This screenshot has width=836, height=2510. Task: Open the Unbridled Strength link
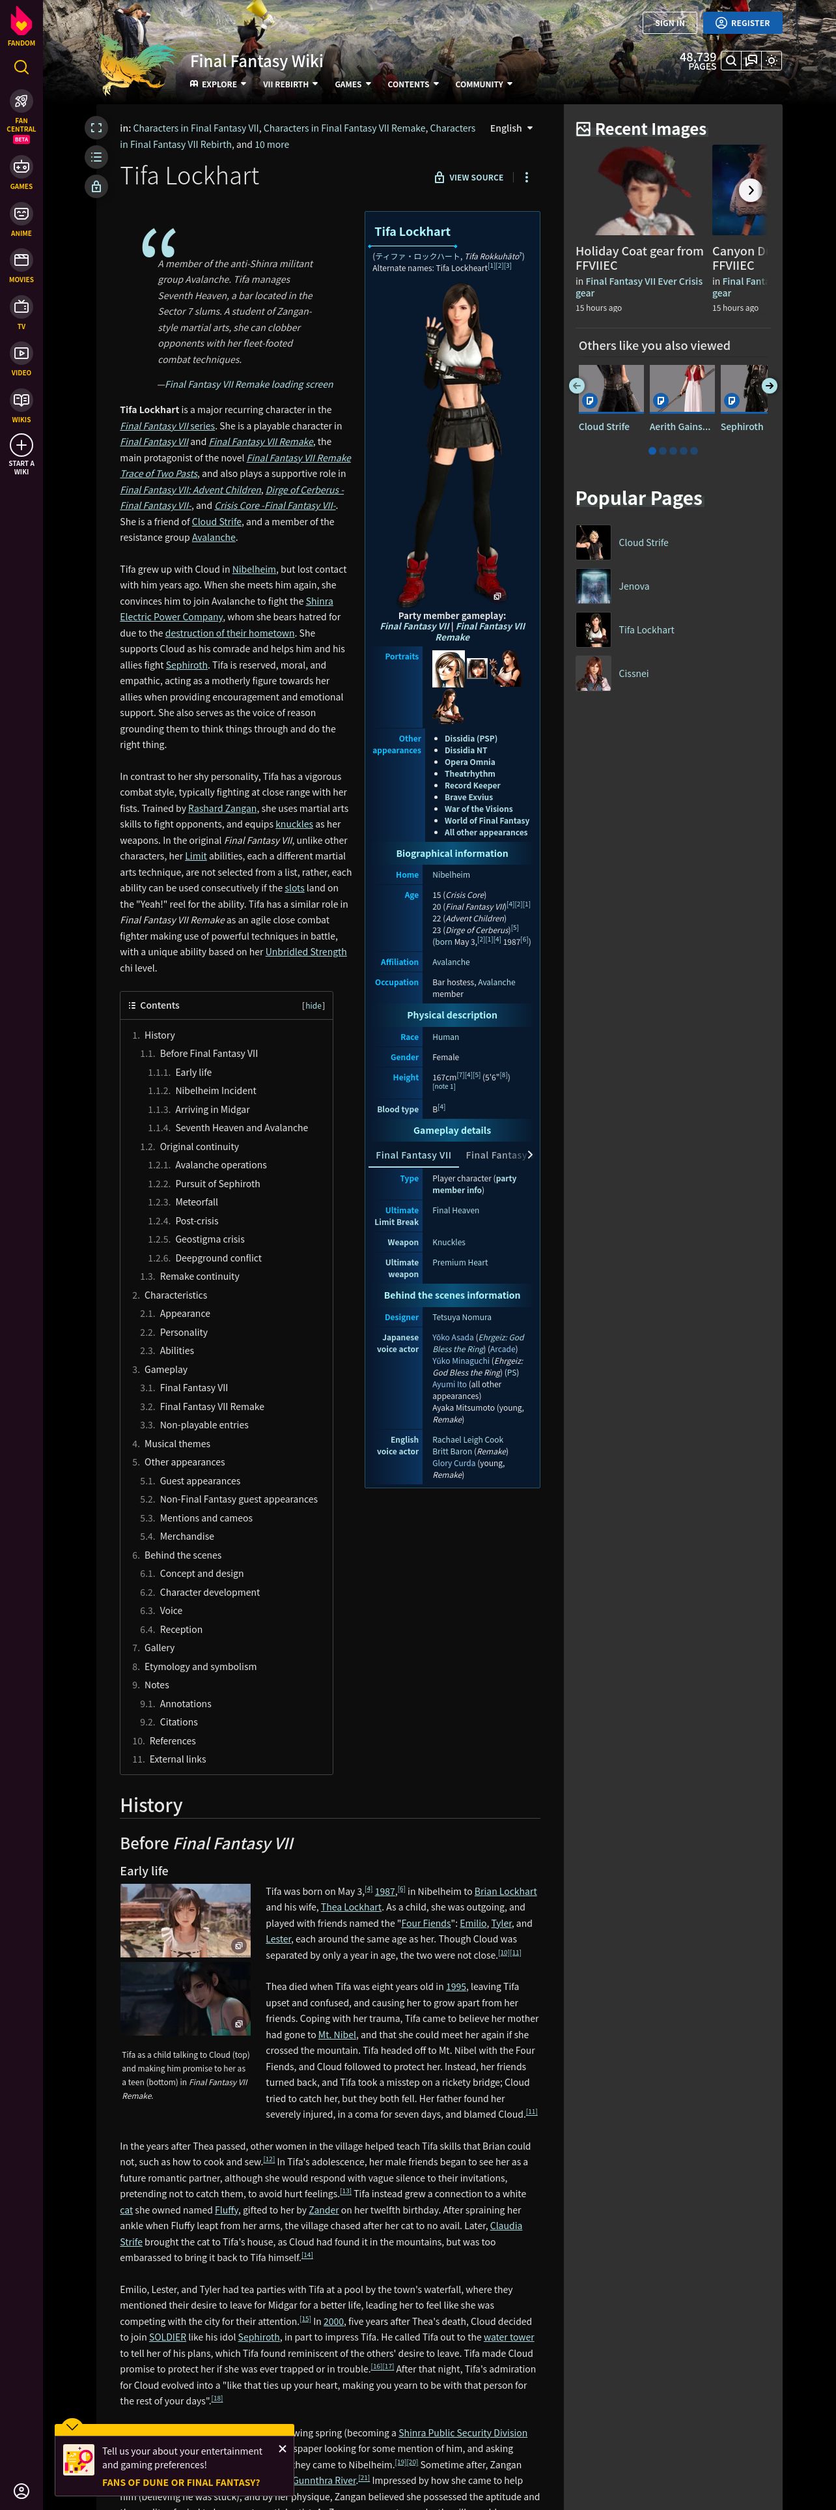[x=305, y=952]
